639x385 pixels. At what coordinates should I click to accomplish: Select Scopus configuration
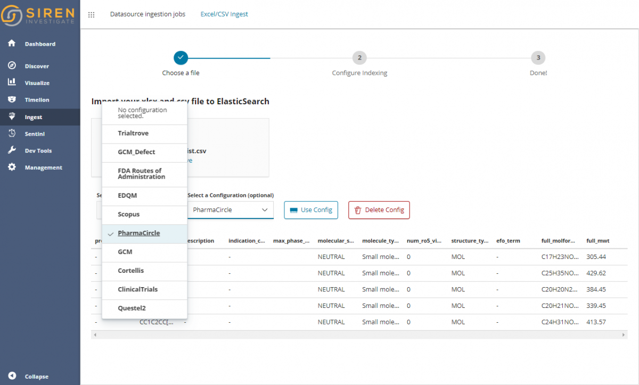(144, 214)
